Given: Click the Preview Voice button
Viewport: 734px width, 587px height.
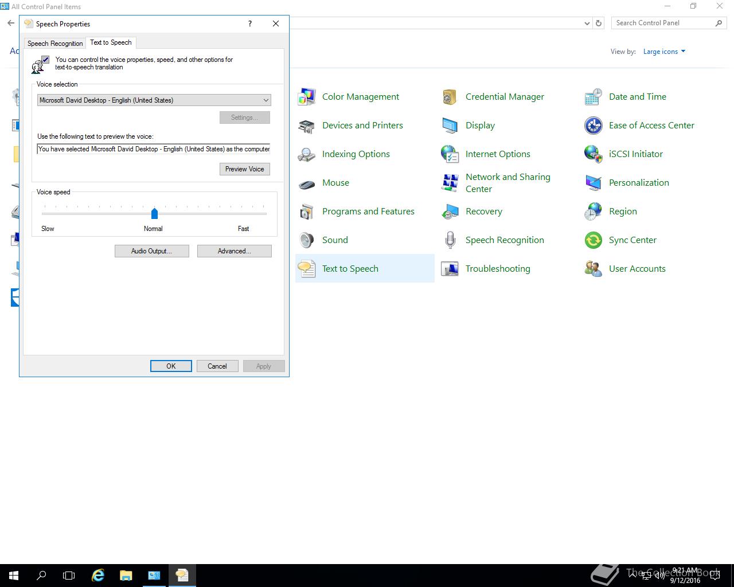Looking at the screenshot, I should [245, 169].
